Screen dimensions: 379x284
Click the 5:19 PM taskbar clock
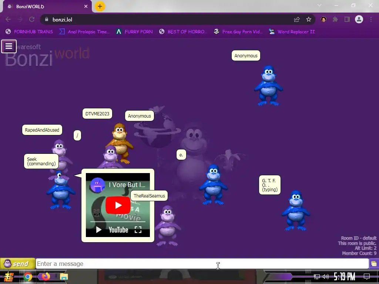point(345,277)
